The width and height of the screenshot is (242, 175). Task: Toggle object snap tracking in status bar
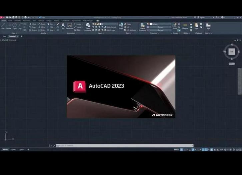coord(203,149)
